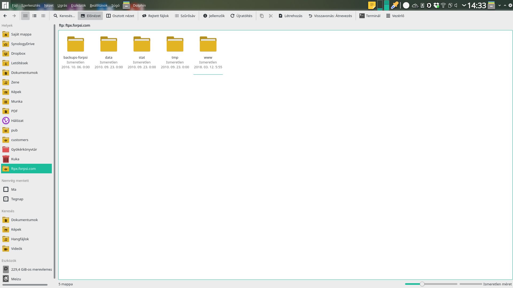Screen dimensions: 513x288
Task: Open the Zene music place
Action: tap(26, 82)
